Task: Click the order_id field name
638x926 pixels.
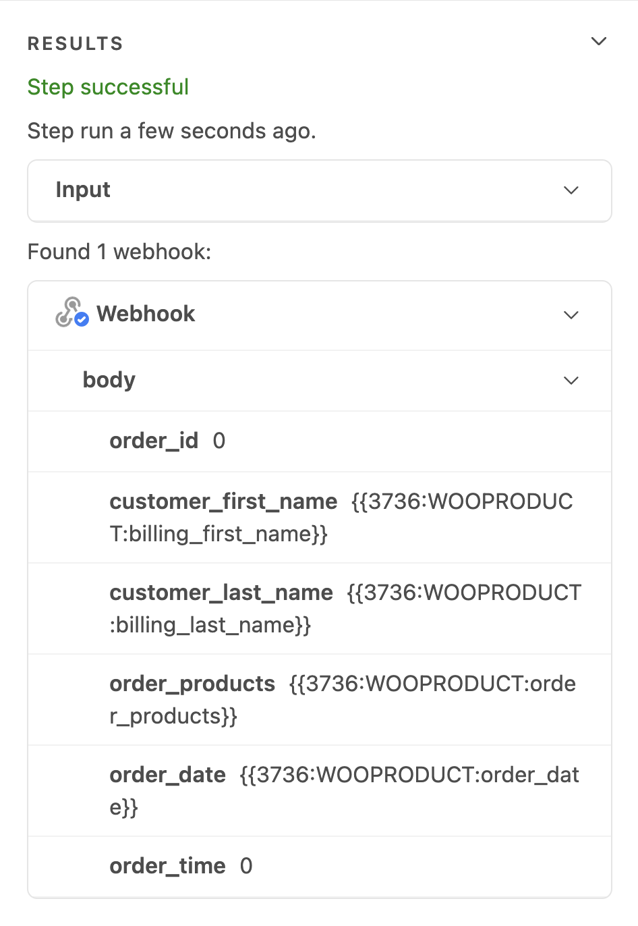Action: point(154,441)
